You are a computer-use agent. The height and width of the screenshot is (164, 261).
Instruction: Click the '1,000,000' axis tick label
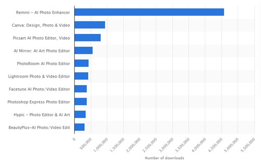tap(101, 145)
